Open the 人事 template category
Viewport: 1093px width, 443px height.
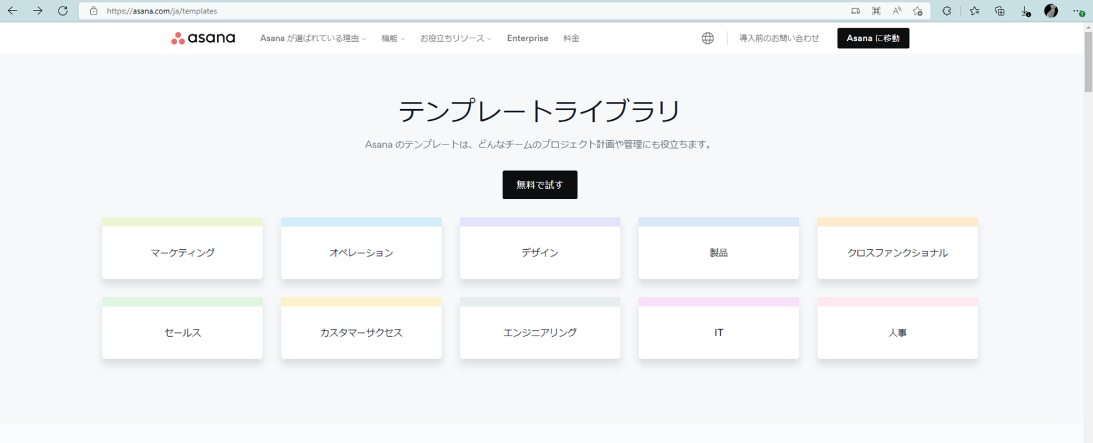[x=897, y=328]
